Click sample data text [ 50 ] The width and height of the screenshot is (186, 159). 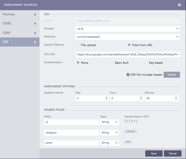(x=128, y=142)
